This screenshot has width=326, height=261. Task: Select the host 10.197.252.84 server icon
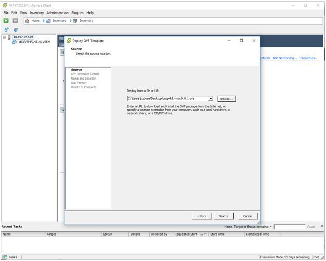click(9, 37)
